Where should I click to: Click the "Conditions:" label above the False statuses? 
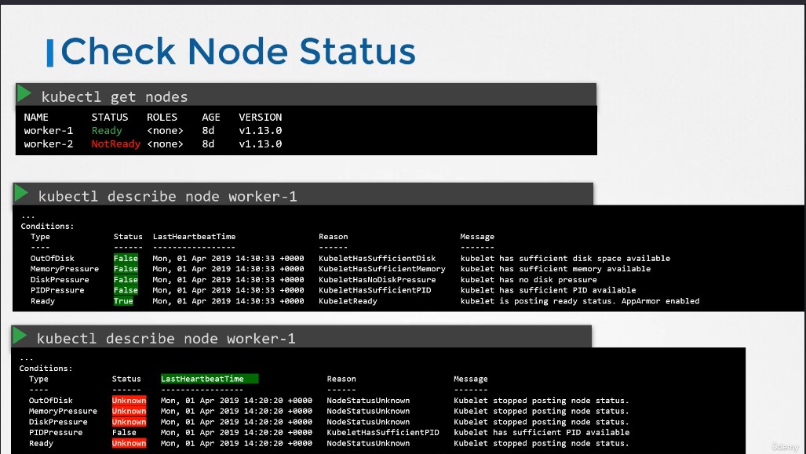47,226
